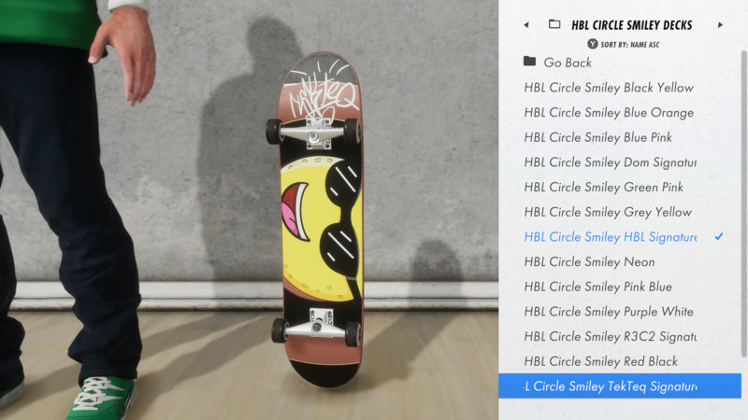The height and width of the screenshot is (420, 748).
Task: Change sort order via Sort By: Name Asc
Action: (629, 45)
